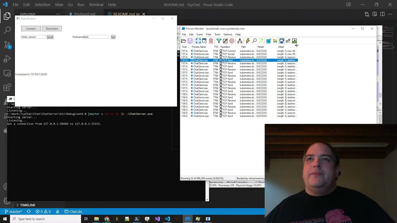Focus the Nickname field containing Bob

click(x=96, y=37)
